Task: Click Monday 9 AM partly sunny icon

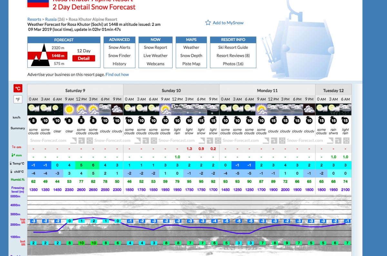Action: tap(261, 109)
